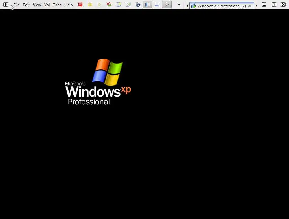The image size is (289, 219).
Task: Open the File menu
Action: [16, 5]
